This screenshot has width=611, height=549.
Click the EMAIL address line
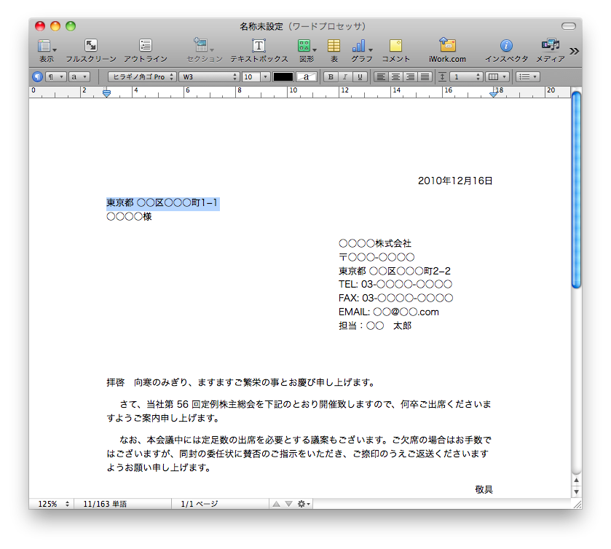click(x=388, y=312)
